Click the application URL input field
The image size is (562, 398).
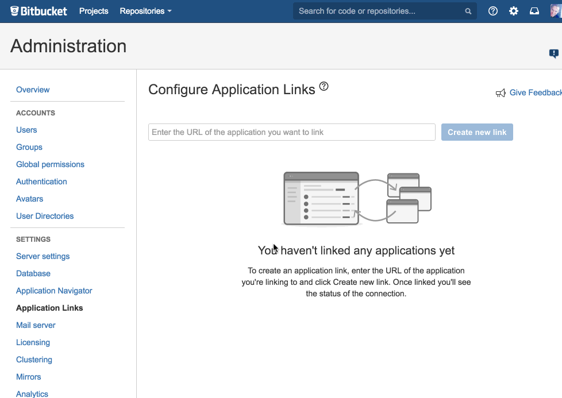(x=292, y=132)
